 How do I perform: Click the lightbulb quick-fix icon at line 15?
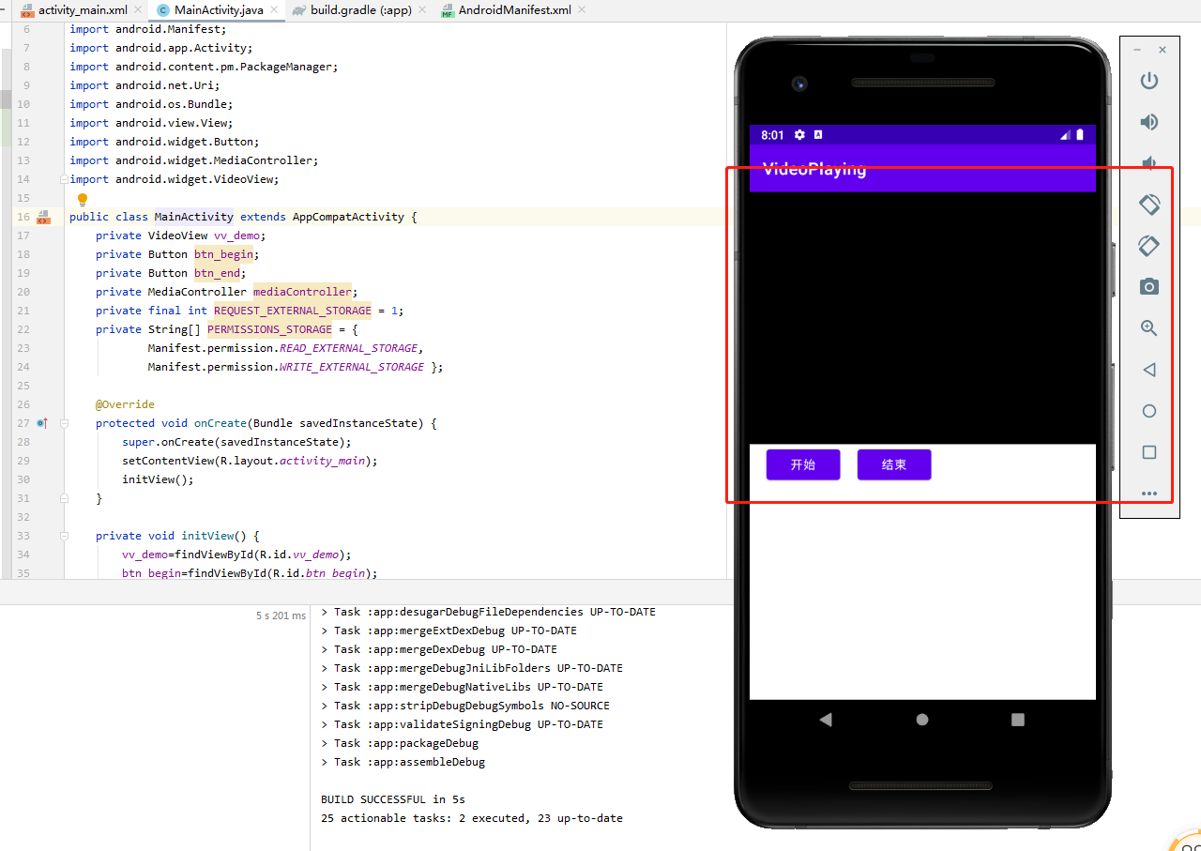(83, 199)
